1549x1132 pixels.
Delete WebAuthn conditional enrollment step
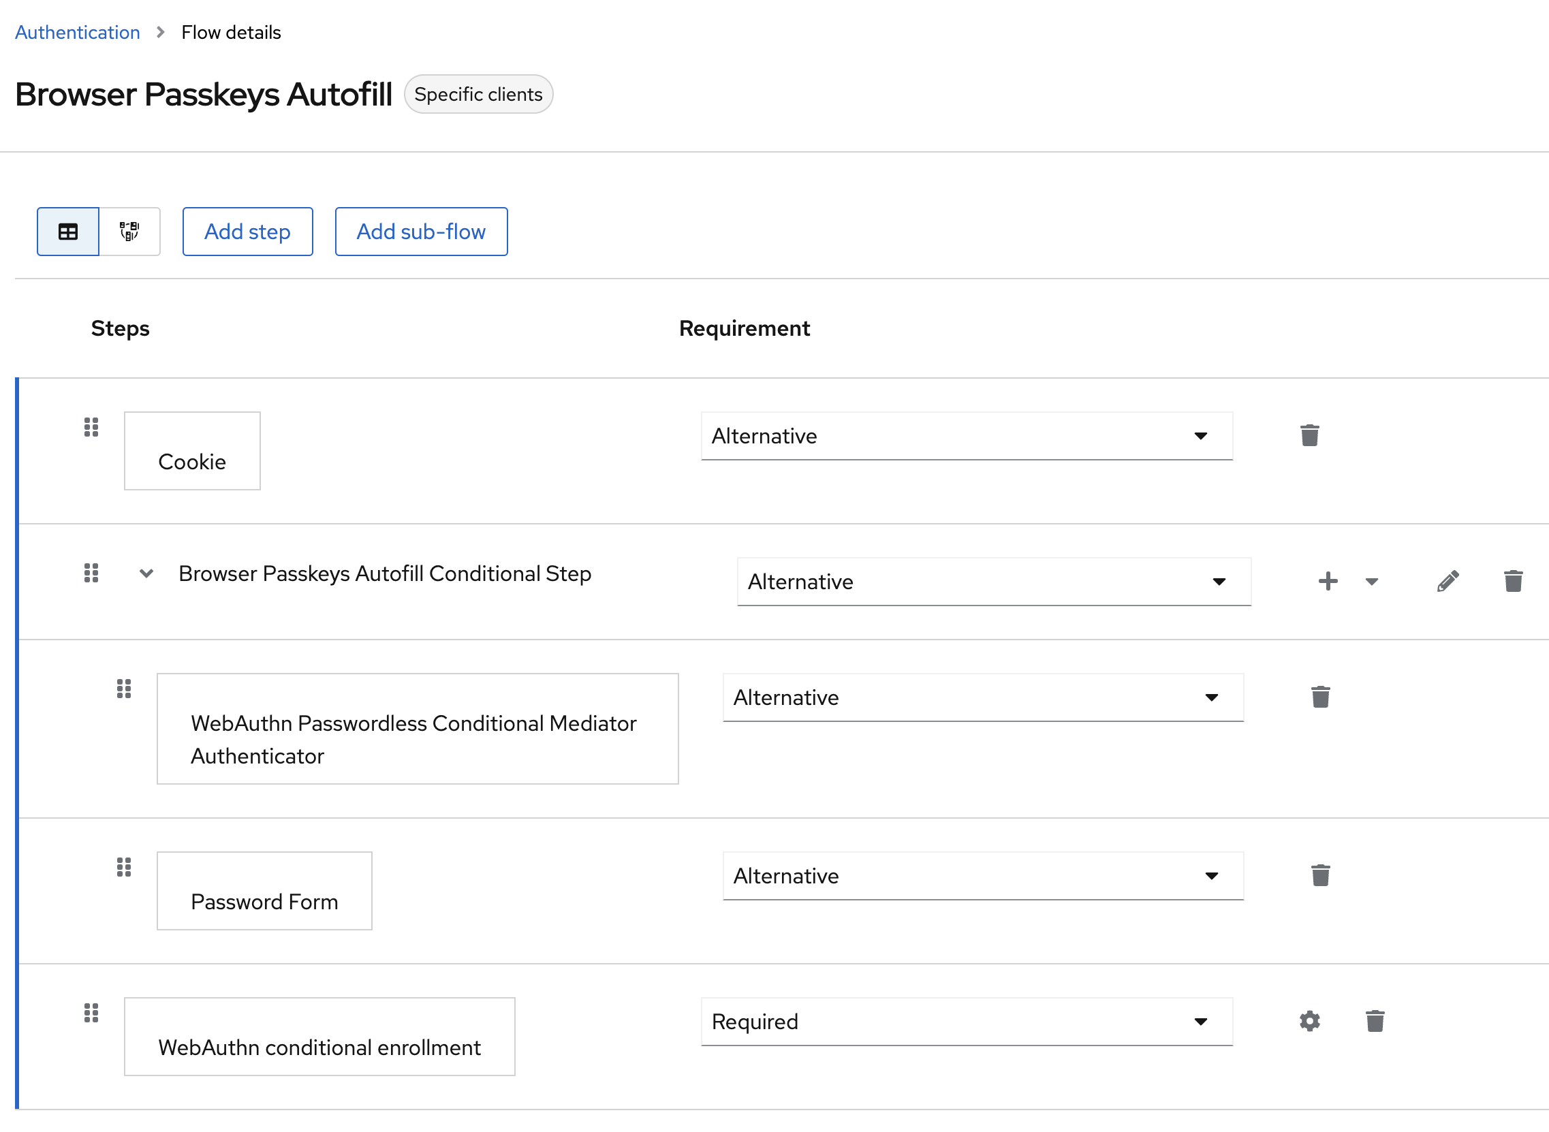1375,1022
